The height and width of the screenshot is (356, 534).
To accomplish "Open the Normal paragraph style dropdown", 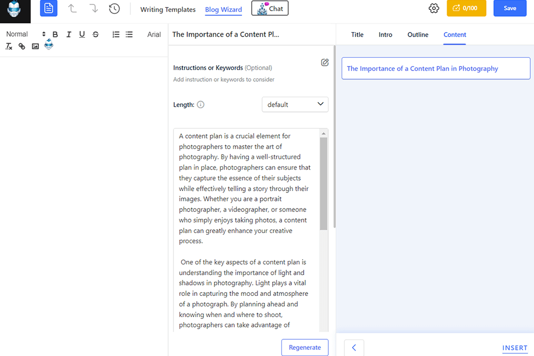I will [26, 34].
